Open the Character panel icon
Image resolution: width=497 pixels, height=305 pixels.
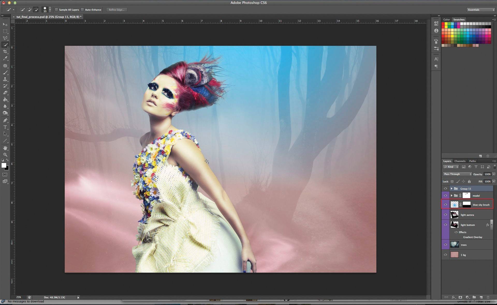click(x=436, y=59)
